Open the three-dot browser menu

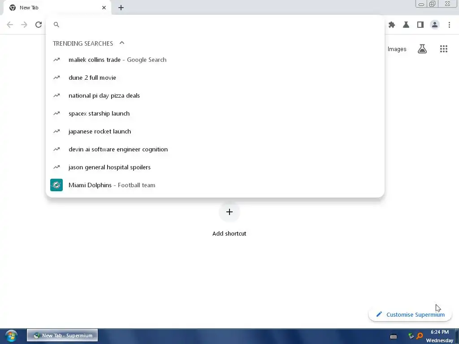(x=449, y=25)
